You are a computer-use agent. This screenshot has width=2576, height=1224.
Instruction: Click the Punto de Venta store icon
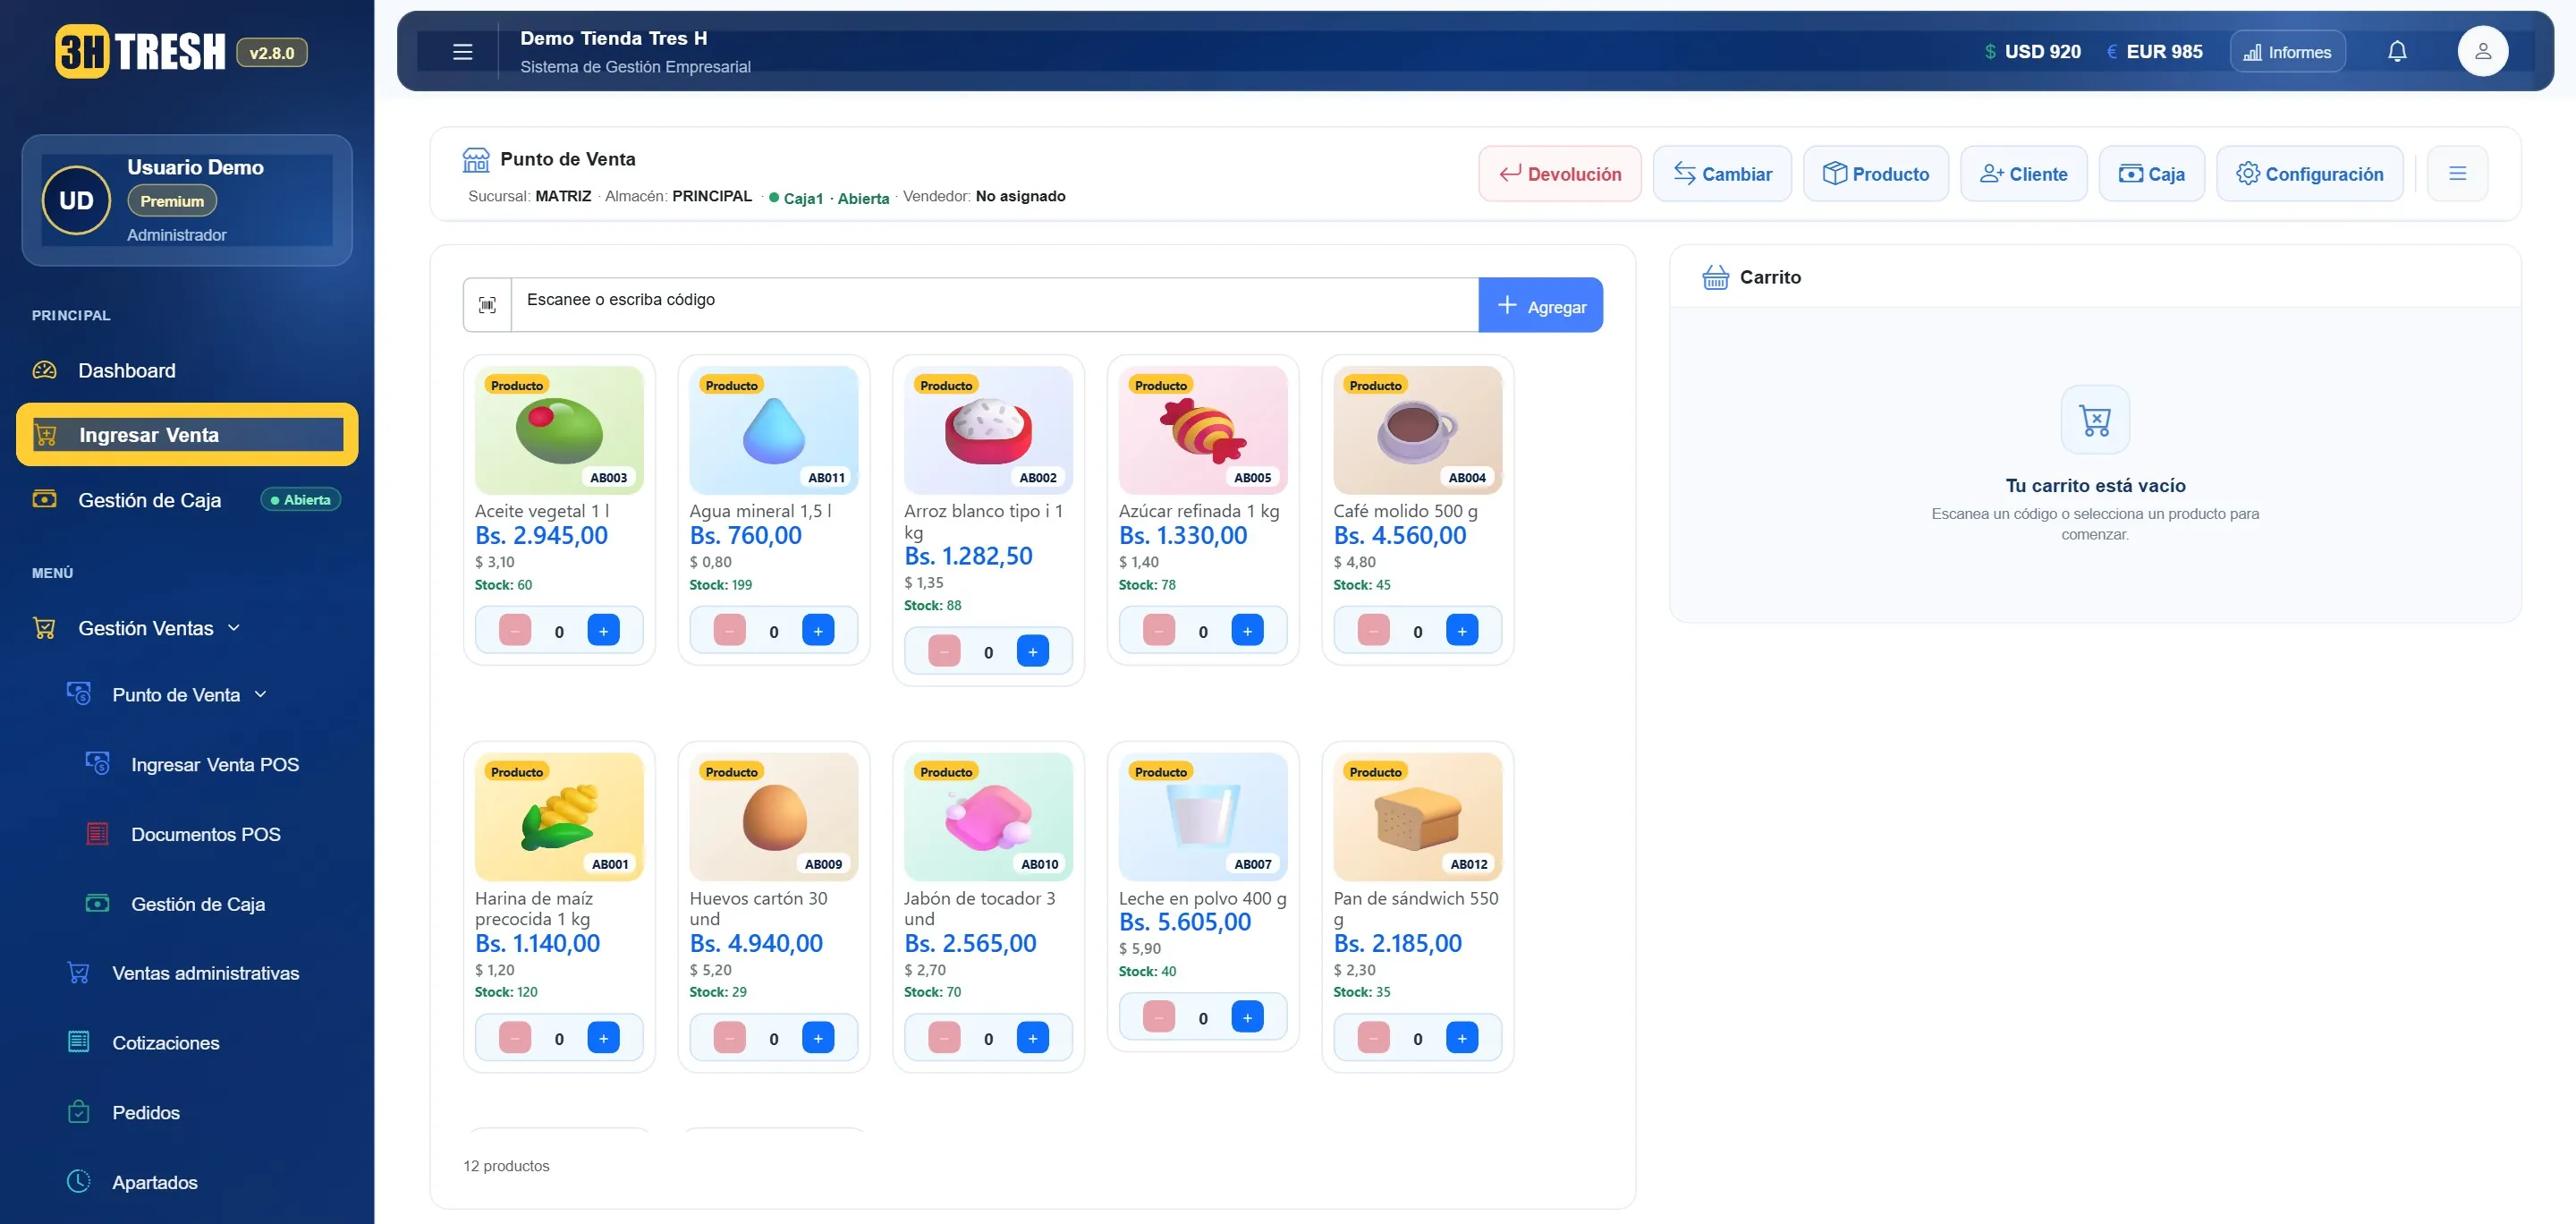(x=476, y=160)
